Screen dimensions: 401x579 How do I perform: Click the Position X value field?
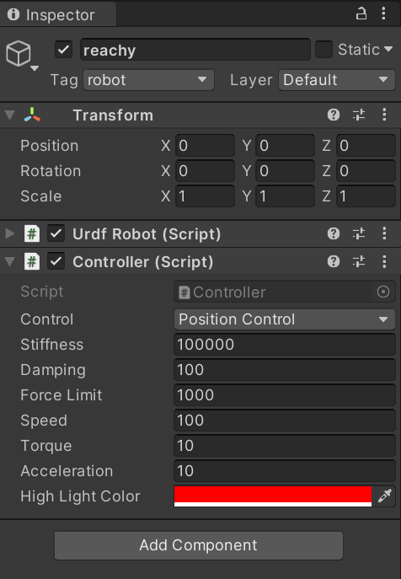coord(205,146)
